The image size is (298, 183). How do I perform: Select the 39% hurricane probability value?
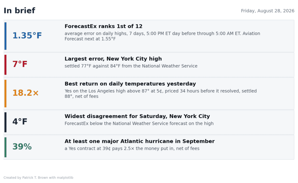(22, 147)
